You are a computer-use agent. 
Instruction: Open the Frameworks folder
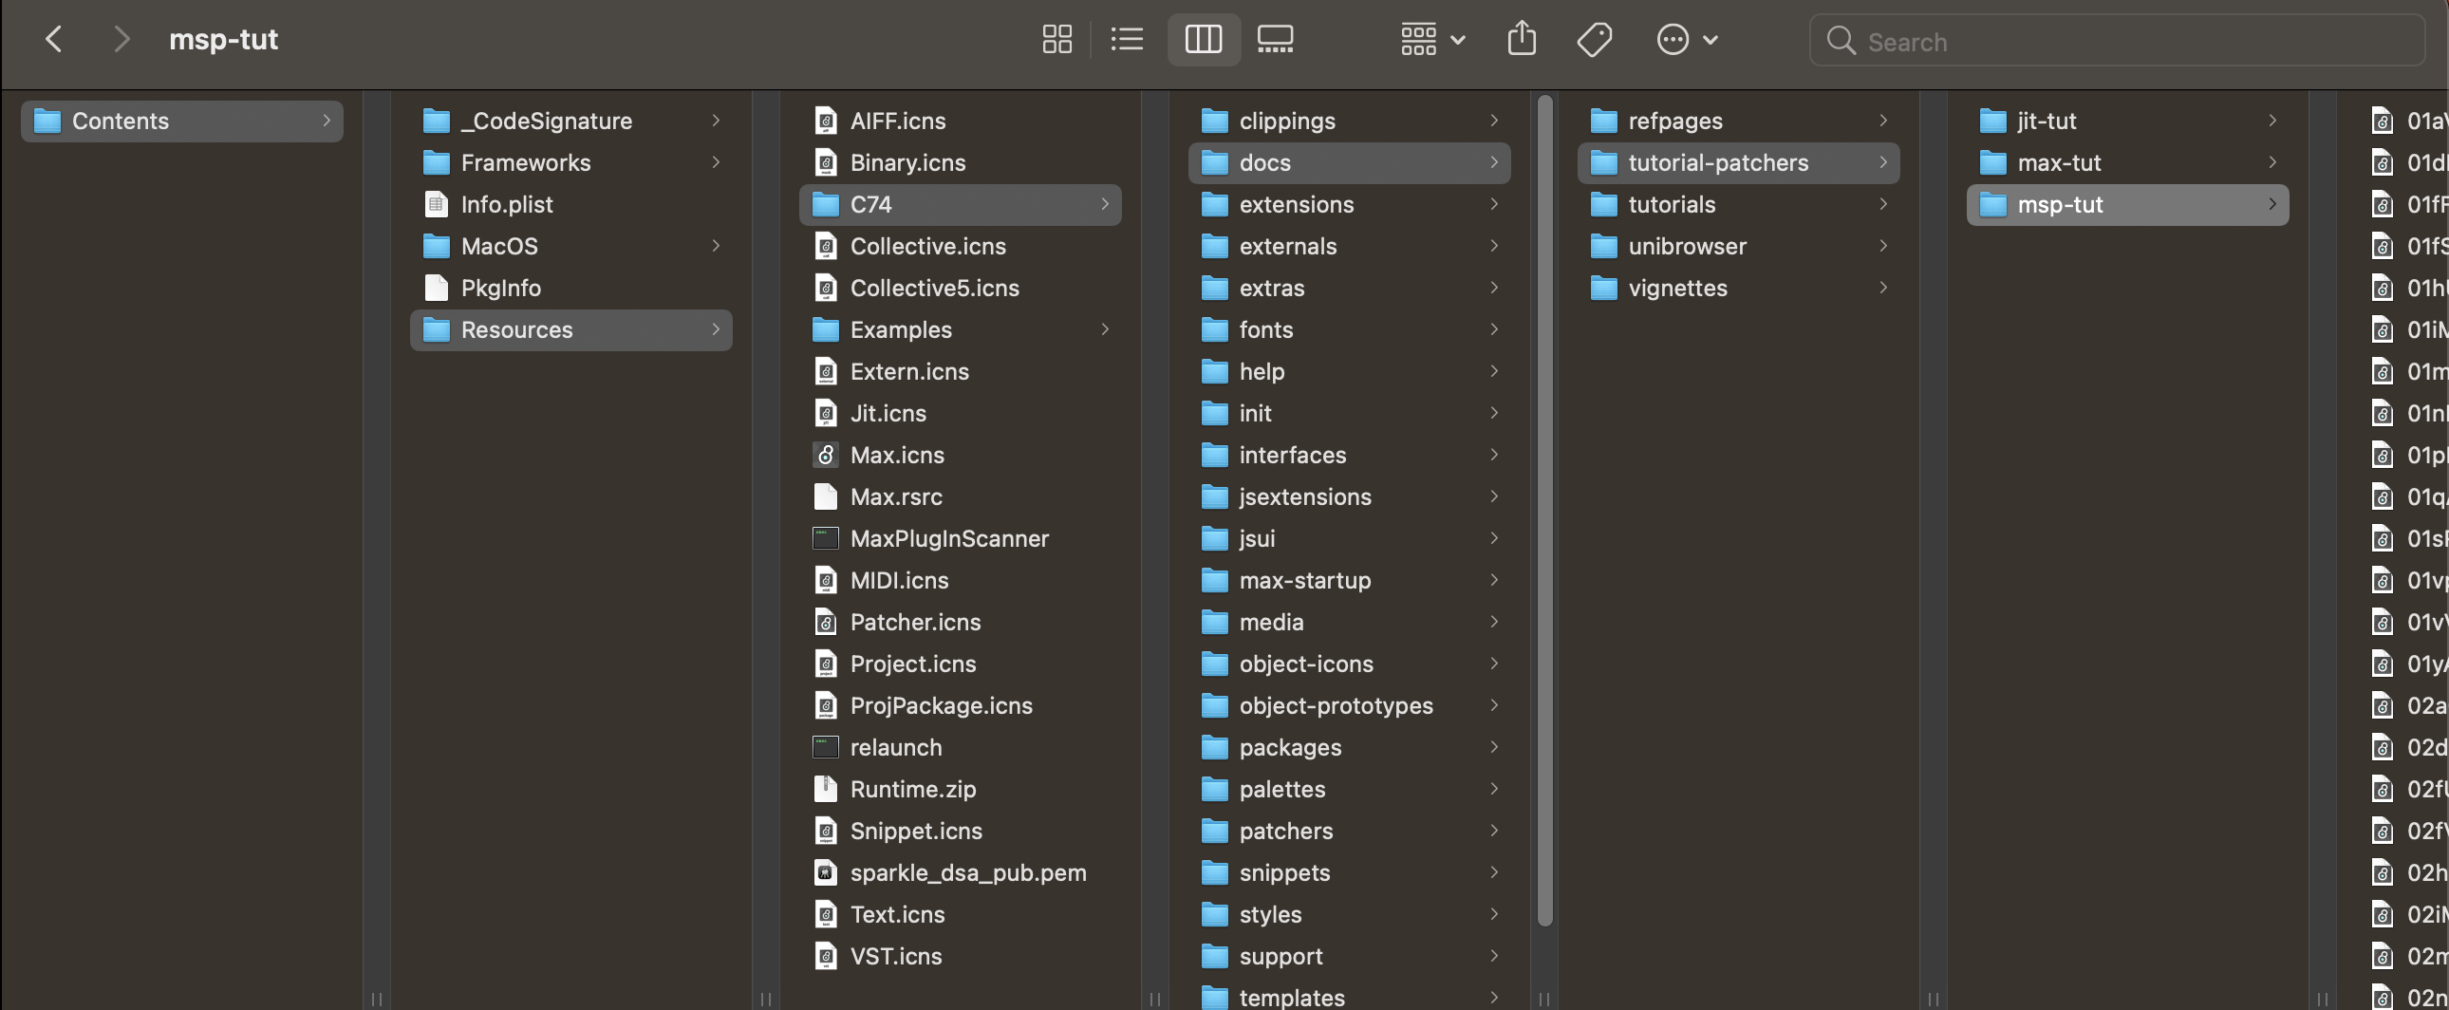click(x=570, y=162)
